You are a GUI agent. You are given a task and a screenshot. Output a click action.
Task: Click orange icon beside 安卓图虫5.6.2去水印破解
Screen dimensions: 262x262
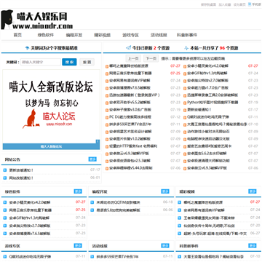pos(185,154)
